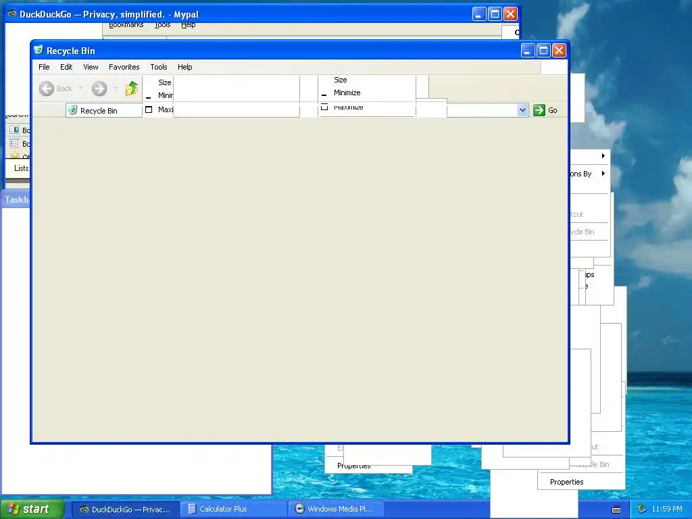Click Recycle Bin icon in the address bar
Viewport: 692px width, 519px height.
click(73, 110)
